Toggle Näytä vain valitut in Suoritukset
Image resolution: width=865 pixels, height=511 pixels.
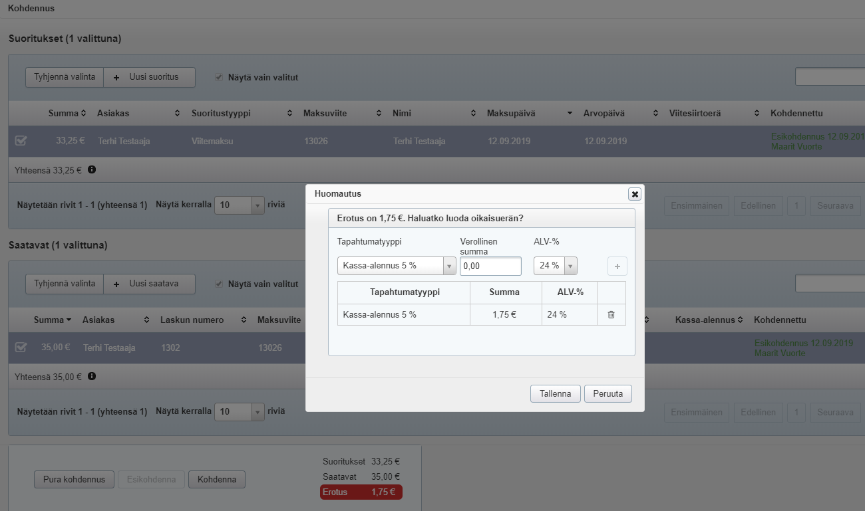pyautogui.click(x=219, y=77)
